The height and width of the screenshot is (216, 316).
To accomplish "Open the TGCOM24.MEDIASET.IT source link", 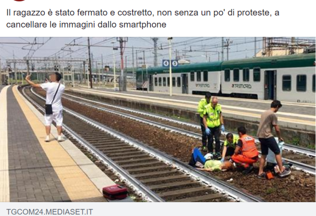I will tap(50, 212).
